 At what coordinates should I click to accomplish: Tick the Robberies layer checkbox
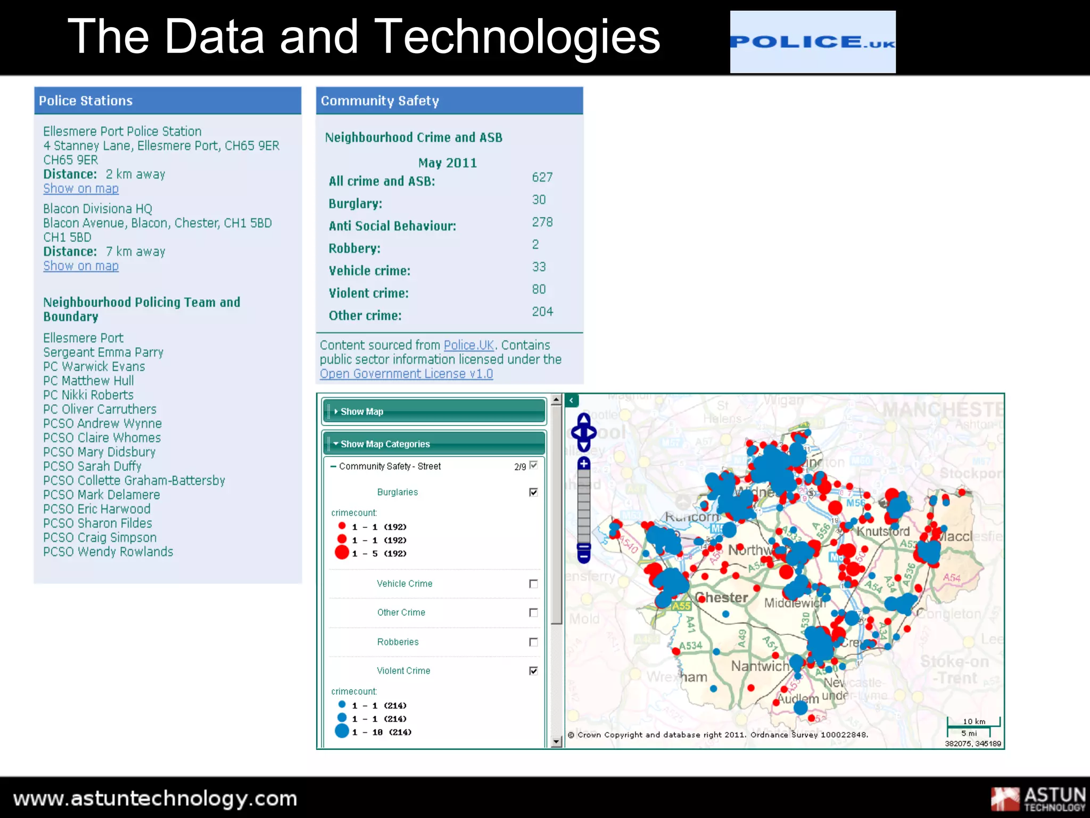(533, 642)
